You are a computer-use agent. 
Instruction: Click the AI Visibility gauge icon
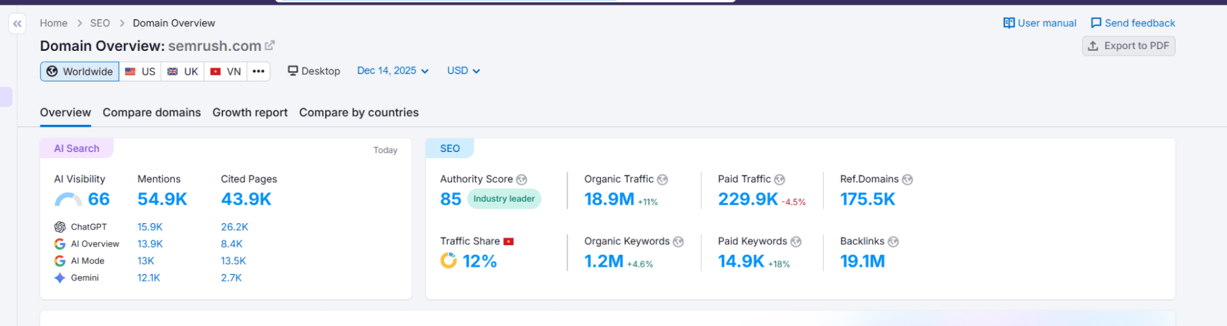tap(68, 200)
